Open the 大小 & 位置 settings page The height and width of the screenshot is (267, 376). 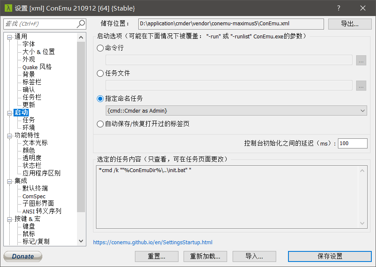pyautogui.click(x=38, y=52)
